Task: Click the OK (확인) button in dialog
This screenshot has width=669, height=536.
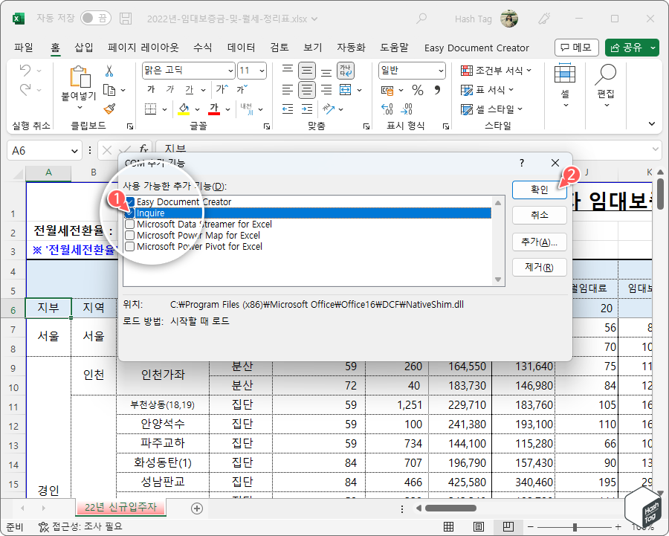Action: point(540,190)
